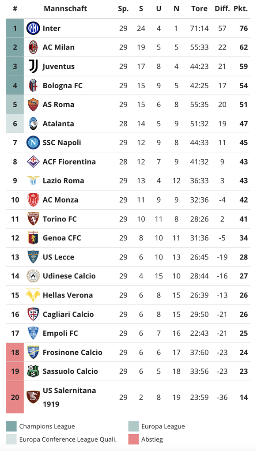Click the red Abstieg legend swatch

[x=133, y=439]
